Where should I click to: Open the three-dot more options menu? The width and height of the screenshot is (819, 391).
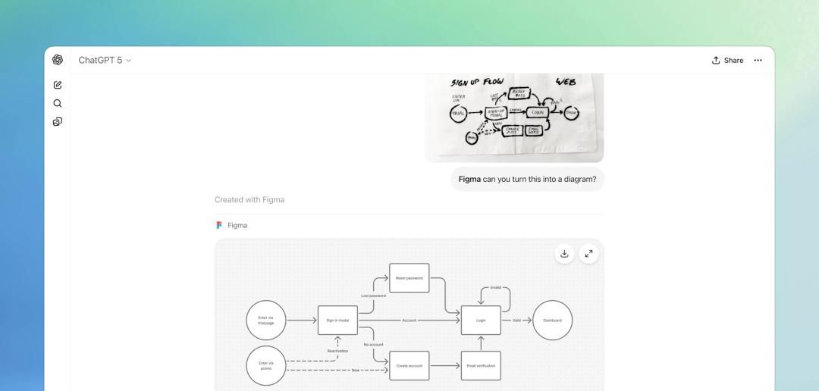click(x=758, y=61)
